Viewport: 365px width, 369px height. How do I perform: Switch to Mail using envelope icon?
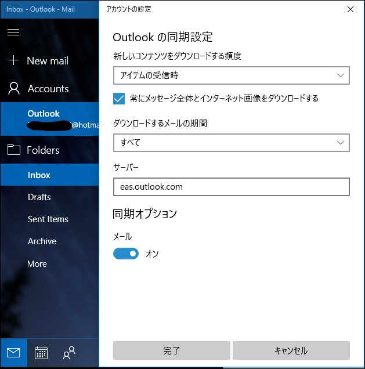[x=13, y=353]
